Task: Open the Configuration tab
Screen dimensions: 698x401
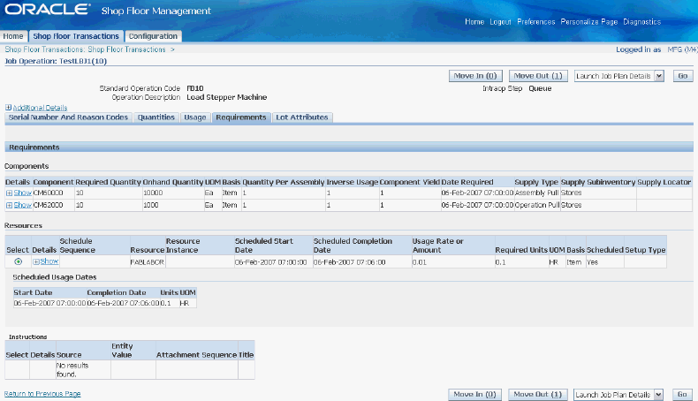Action: 153,36
